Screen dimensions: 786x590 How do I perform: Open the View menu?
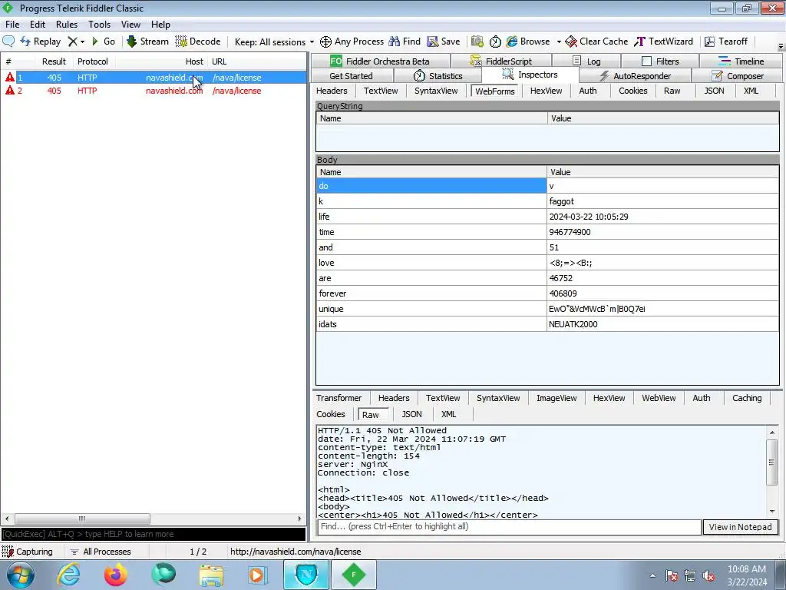pos(130,24)
